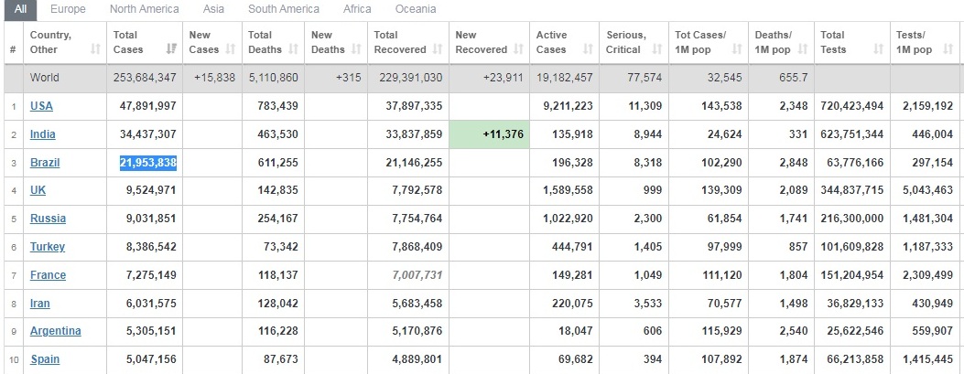Click World total deaths 5,110,860
Viewport: 964px width, 374px height.
point(272,78)
